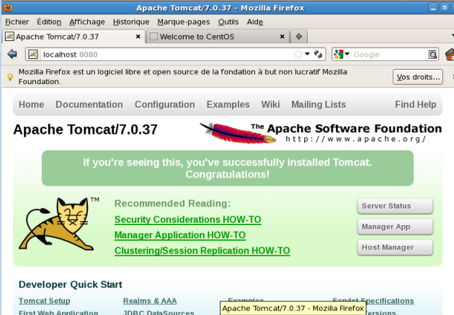Open the Marque-pages menu
The image size is (454, 315).
[180, 22]
